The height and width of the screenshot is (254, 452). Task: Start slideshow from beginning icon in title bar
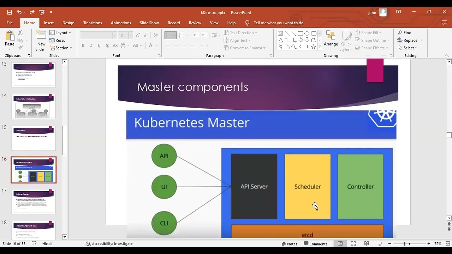tap(42, 12)
